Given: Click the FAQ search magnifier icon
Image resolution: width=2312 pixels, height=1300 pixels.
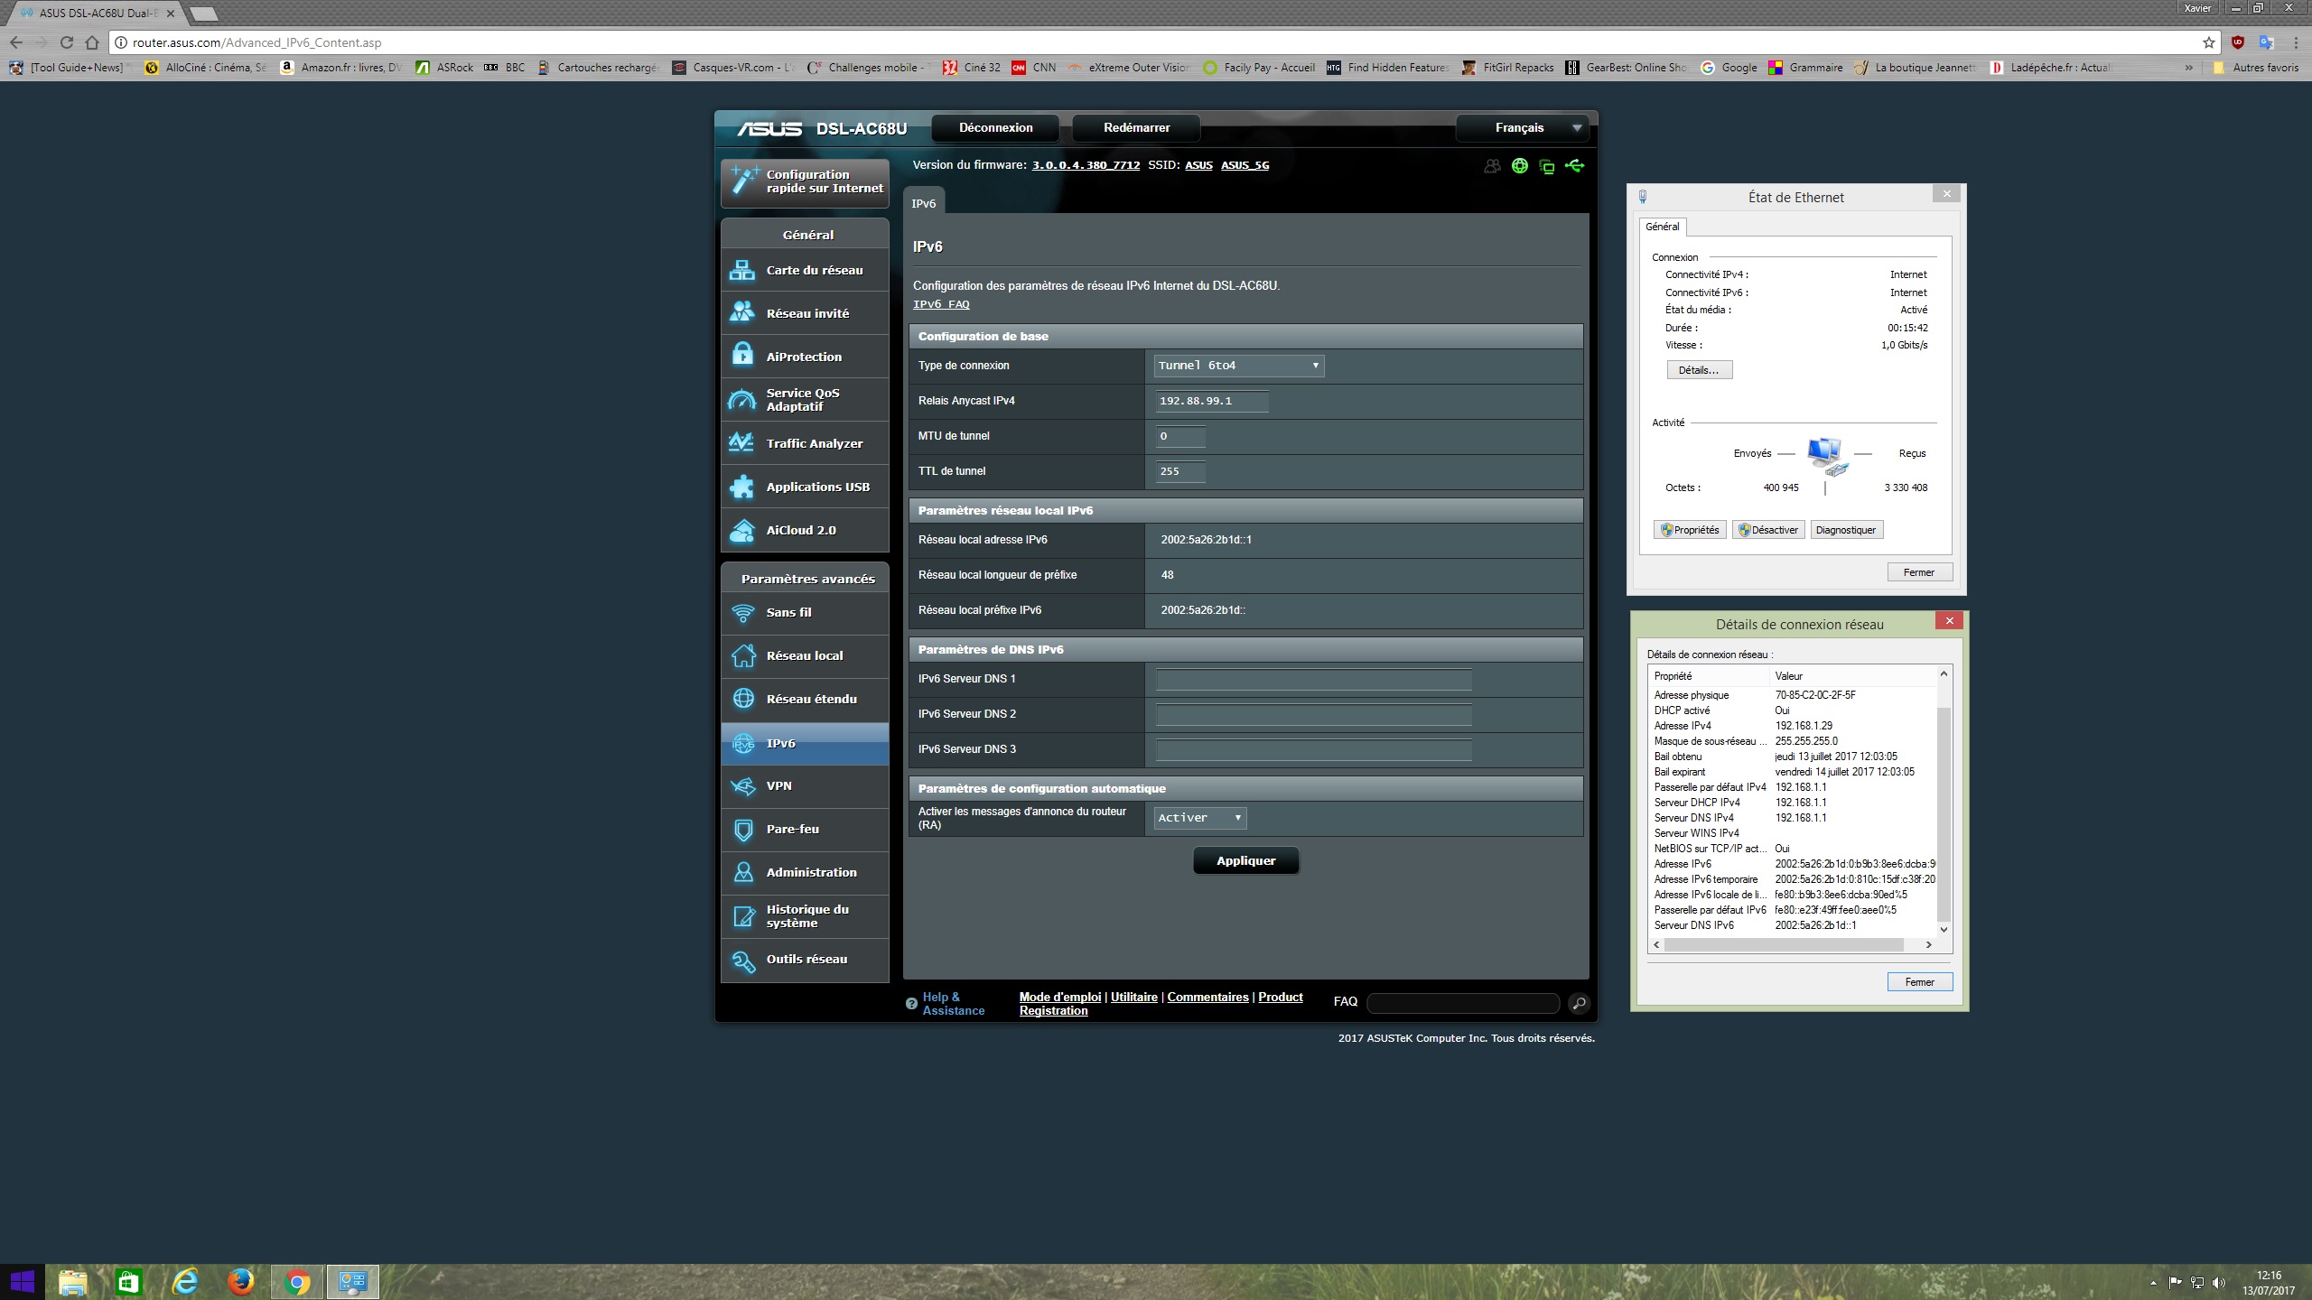Looking at the screenshot, I should (x=1579, y=1003).
